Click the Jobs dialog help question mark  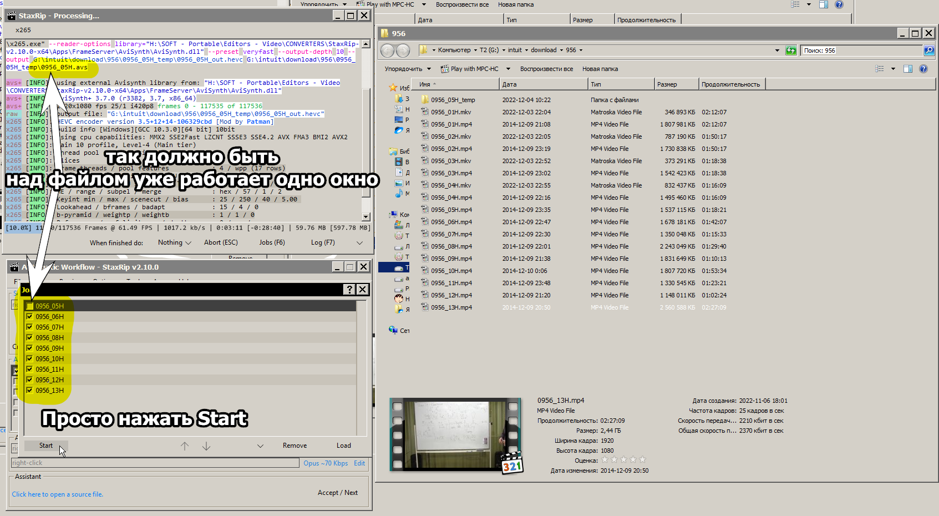[349, 289]
